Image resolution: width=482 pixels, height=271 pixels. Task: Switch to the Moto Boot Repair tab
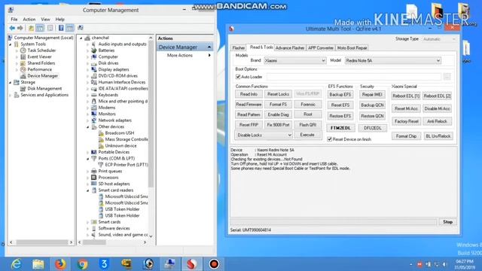(x=352, y=48)
